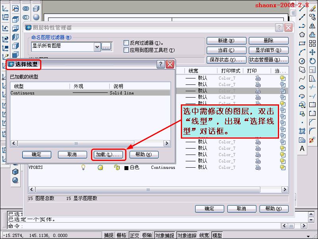
Task: Click the Box solid tool icon
Action: (36, 8)
